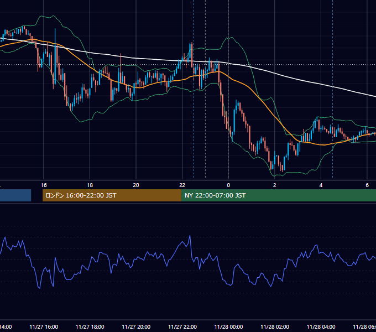Select the 11/28 02:00 date label
The height and width of the screenshot is (332, 376).
pyautogui.click(x=275, y=326)
